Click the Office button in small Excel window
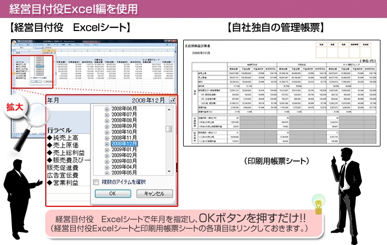This screenshot has width=387, height=245. point(14,42)
